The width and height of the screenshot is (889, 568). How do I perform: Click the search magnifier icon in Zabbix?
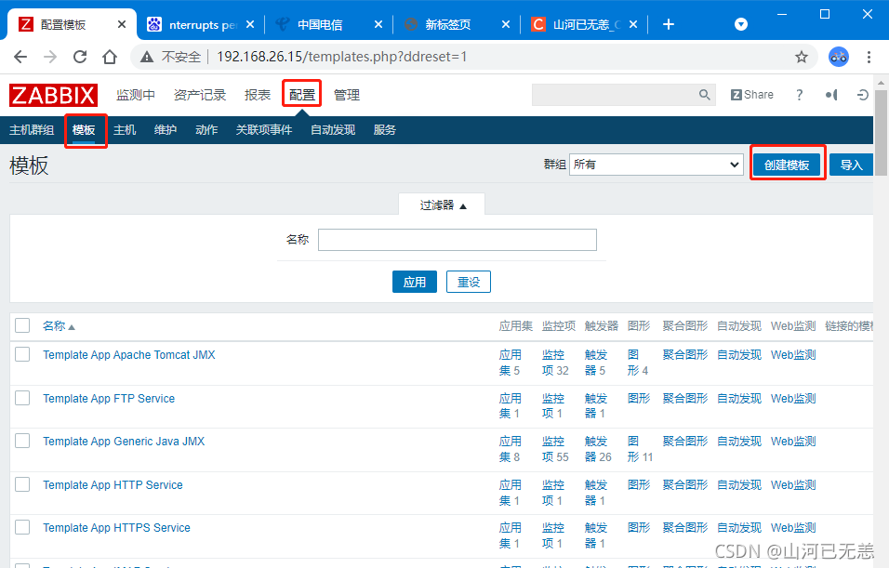click(x=704, y=95)
